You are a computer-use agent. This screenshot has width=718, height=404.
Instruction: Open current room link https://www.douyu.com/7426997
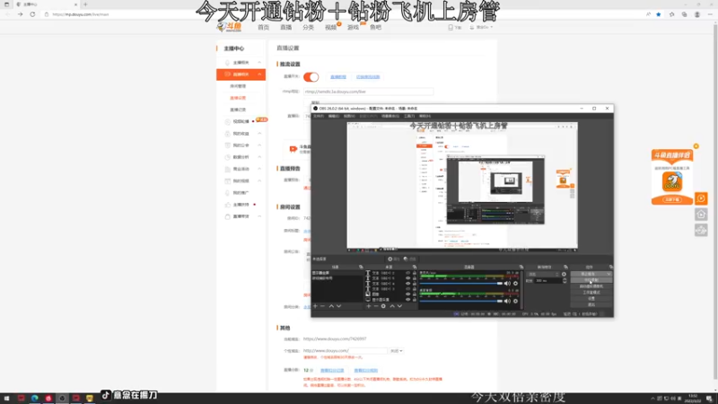[x=335, y=339]
